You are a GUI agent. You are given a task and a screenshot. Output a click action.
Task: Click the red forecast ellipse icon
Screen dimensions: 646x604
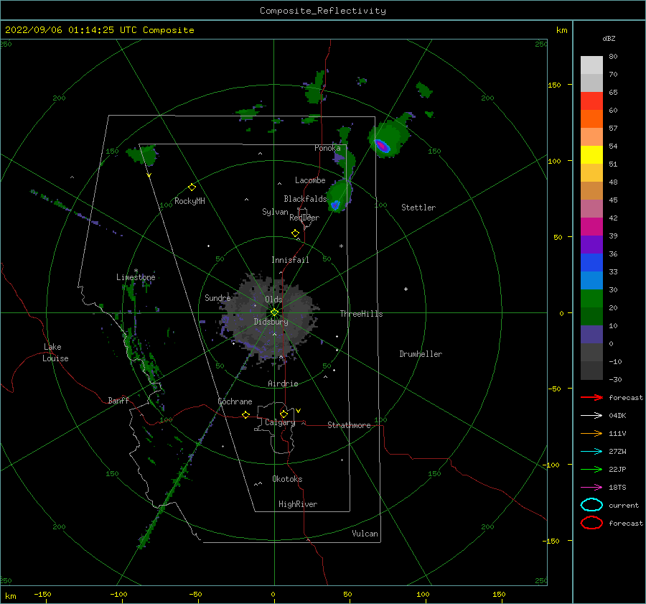[x=591, y=523]
